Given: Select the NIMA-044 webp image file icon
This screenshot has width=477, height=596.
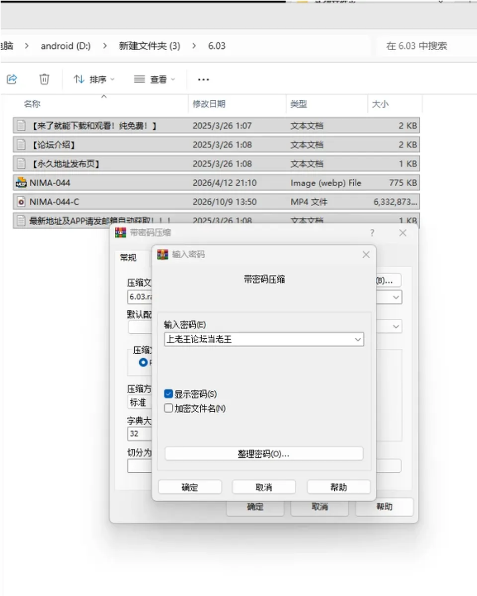Looking at the screenshot, I should tap(21, 183).
